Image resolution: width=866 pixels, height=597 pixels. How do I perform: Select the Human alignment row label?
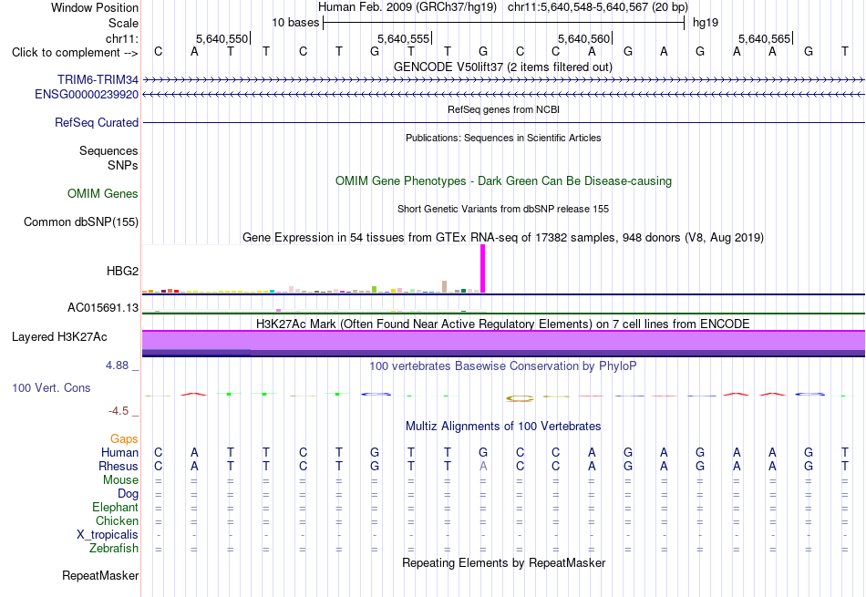(119, 452)
